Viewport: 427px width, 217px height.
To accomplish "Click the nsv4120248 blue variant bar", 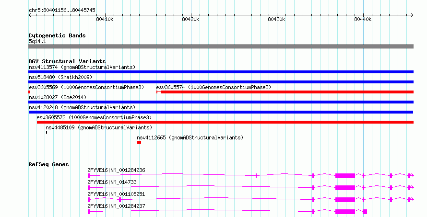I will coord(221,112).
